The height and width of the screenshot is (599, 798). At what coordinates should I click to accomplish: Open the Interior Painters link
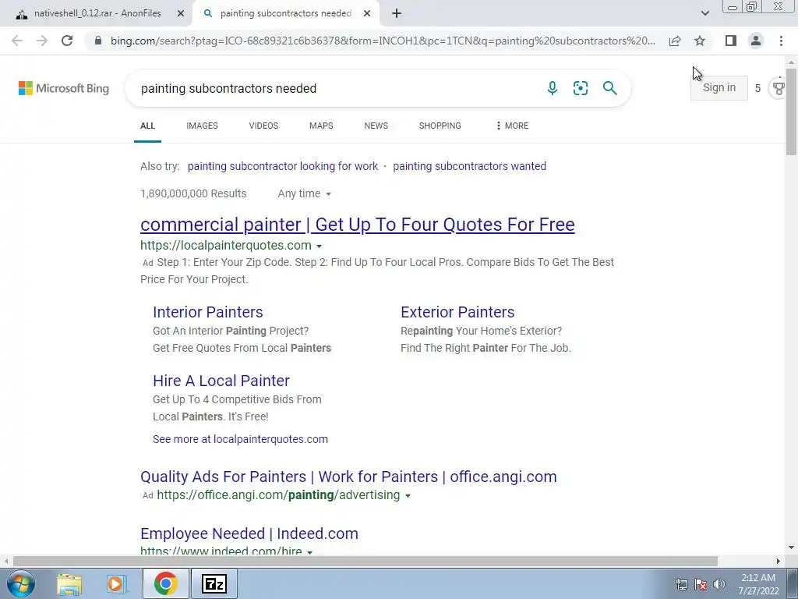point(207,312)
